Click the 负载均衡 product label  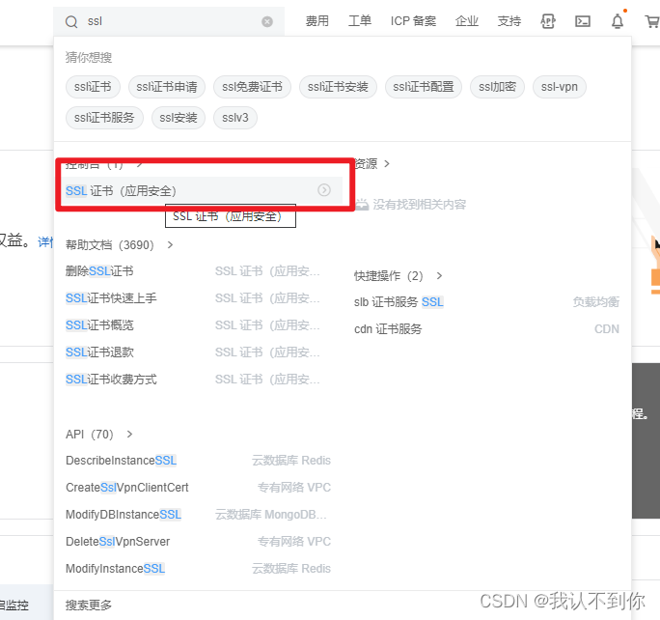click(x=595, y=302)
